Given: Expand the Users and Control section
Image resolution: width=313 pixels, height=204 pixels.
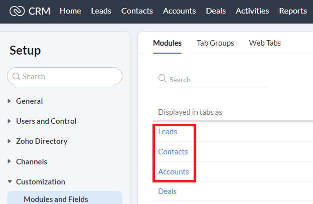Looking at the screenshot, I should [10, 121].
